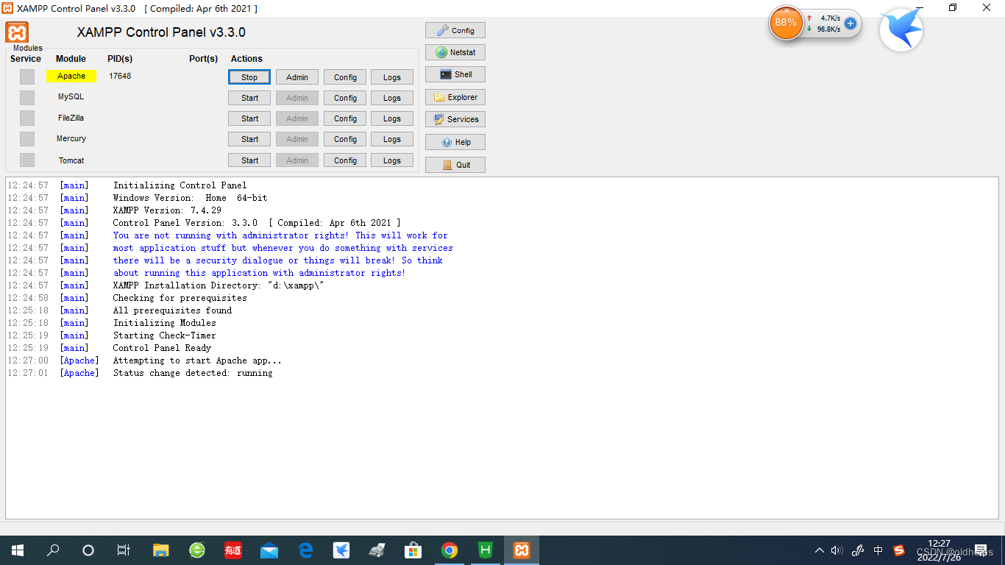Quit the XAMPP Control Panel
This screenshot has width=1005, height=565.
click(455, 164)
